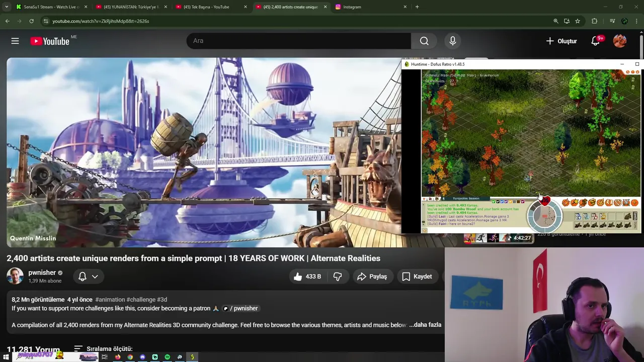The height and width of the screenshot is (362, 644).
Task: Expand the subscription notification bell dropdown
Action: pos(88,277)
